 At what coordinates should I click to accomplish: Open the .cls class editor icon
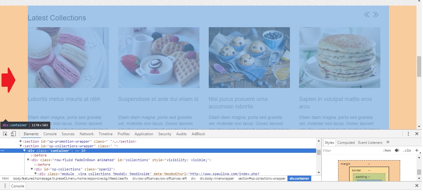click(407, 150)
